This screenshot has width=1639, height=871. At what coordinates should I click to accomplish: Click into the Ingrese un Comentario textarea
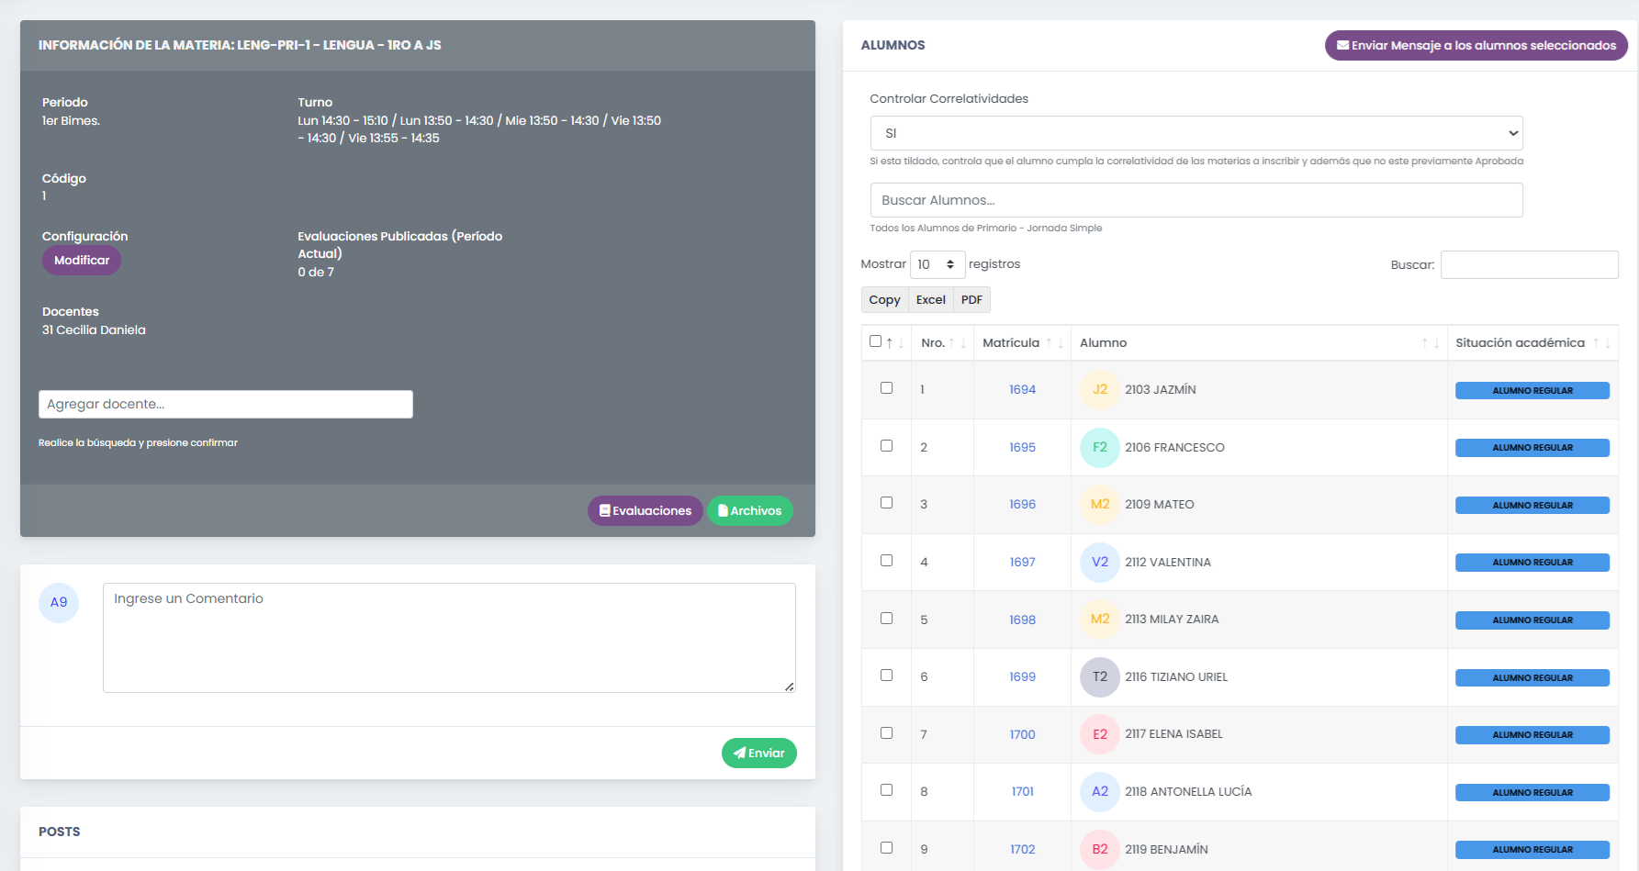pos(449,638)
